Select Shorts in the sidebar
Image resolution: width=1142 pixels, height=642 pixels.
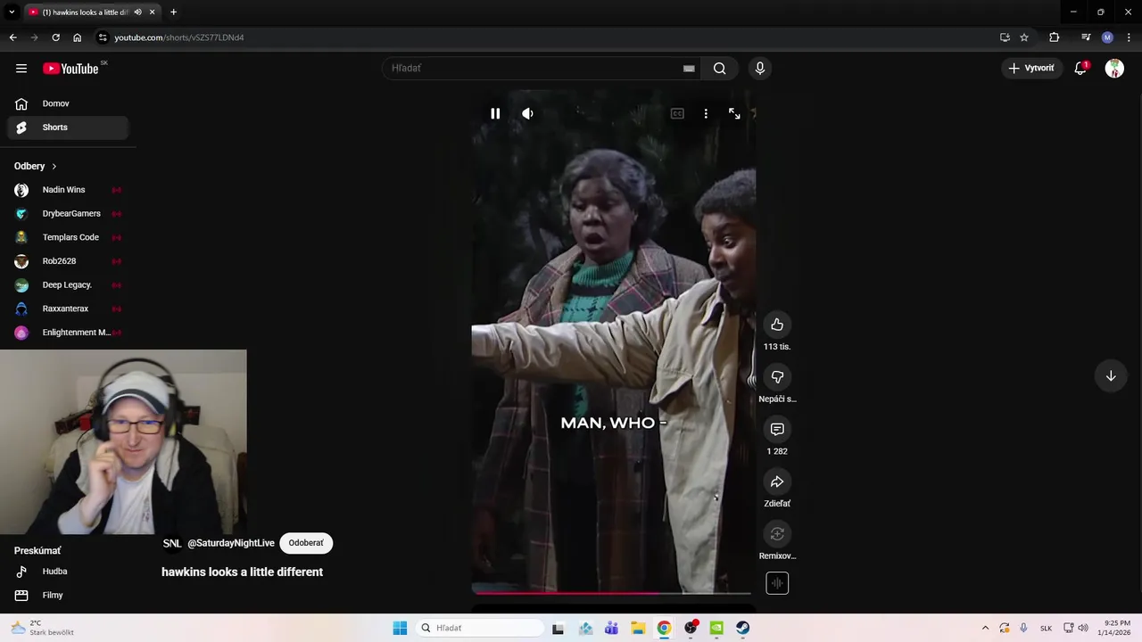tap(68, 128)
